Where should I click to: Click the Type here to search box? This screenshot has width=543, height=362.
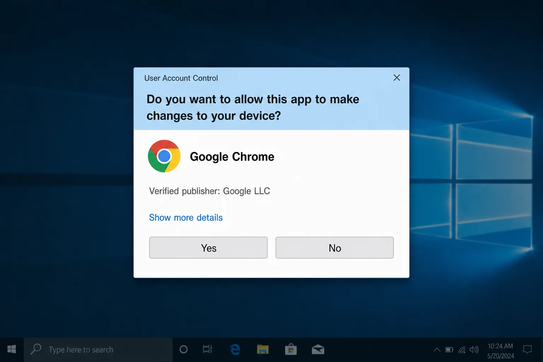point(98,350)
